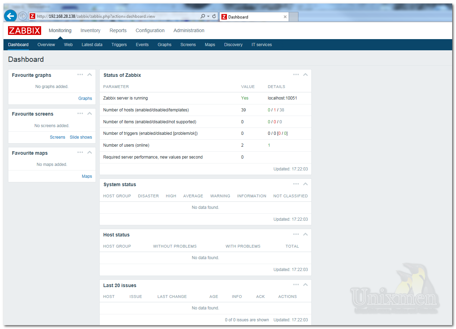Screen dimensions: 456x329
Task: Click the templates count 38 link
Action: [282, 110]
